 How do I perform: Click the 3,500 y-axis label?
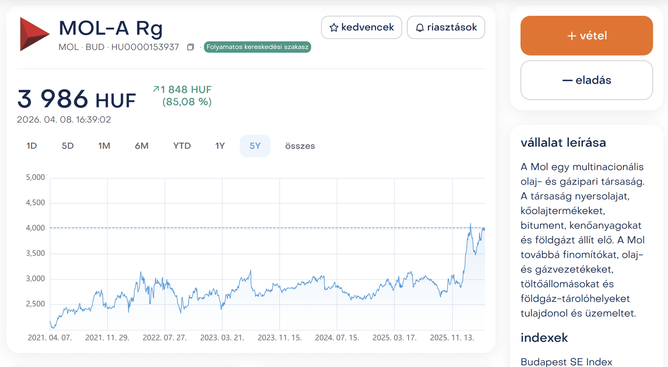[x=35, y=253]
